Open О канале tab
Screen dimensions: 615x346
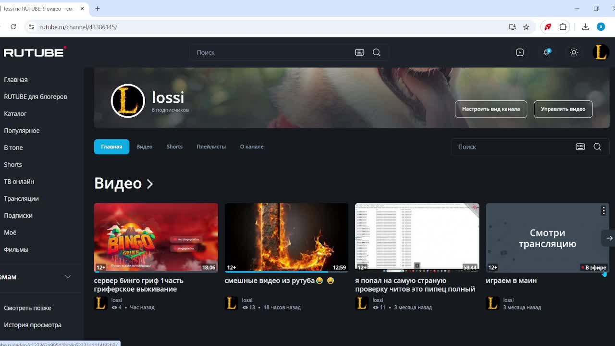[x=252, y=147]
